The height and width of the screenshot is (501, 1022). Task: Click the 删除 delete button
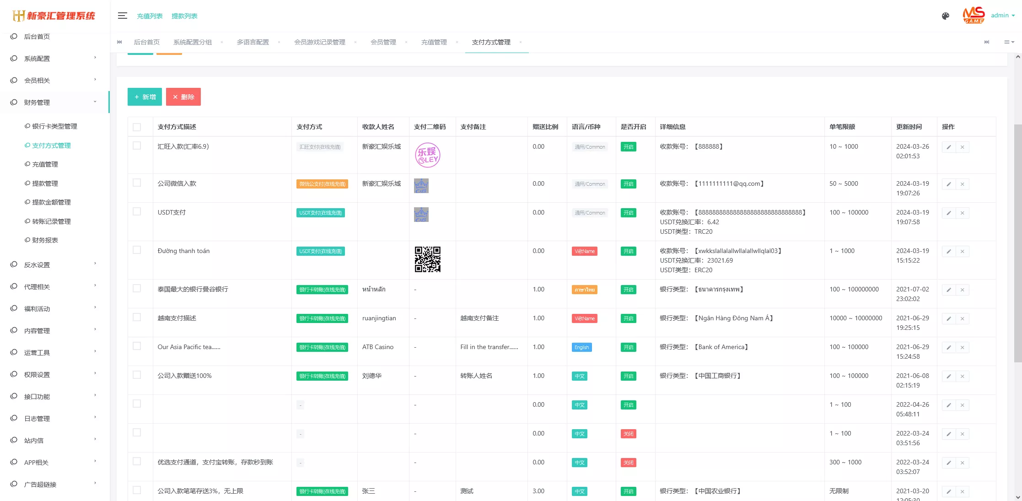pyautogui.click(x=183, y=97)
